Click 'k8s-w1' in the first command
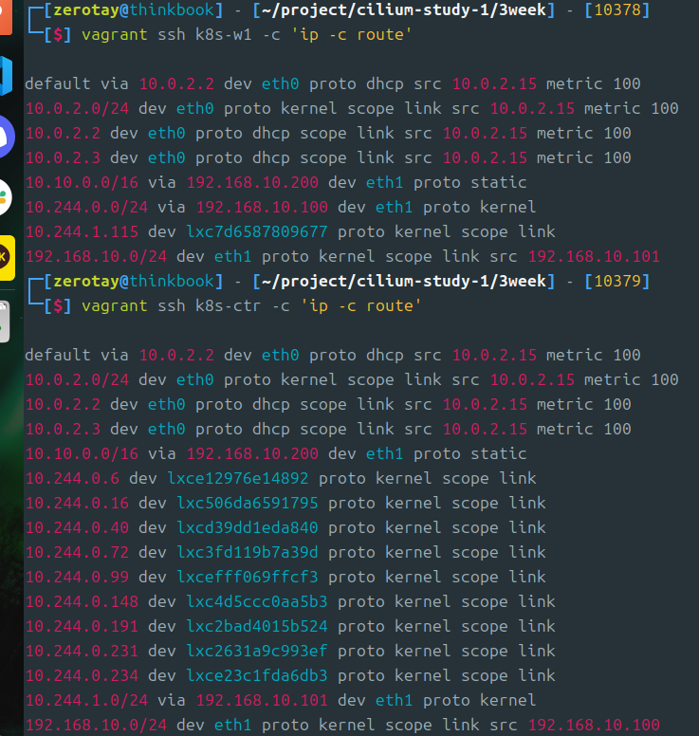The width and height of the screenshot is (699, 736). pyautogui.click(x=224, y=34)
